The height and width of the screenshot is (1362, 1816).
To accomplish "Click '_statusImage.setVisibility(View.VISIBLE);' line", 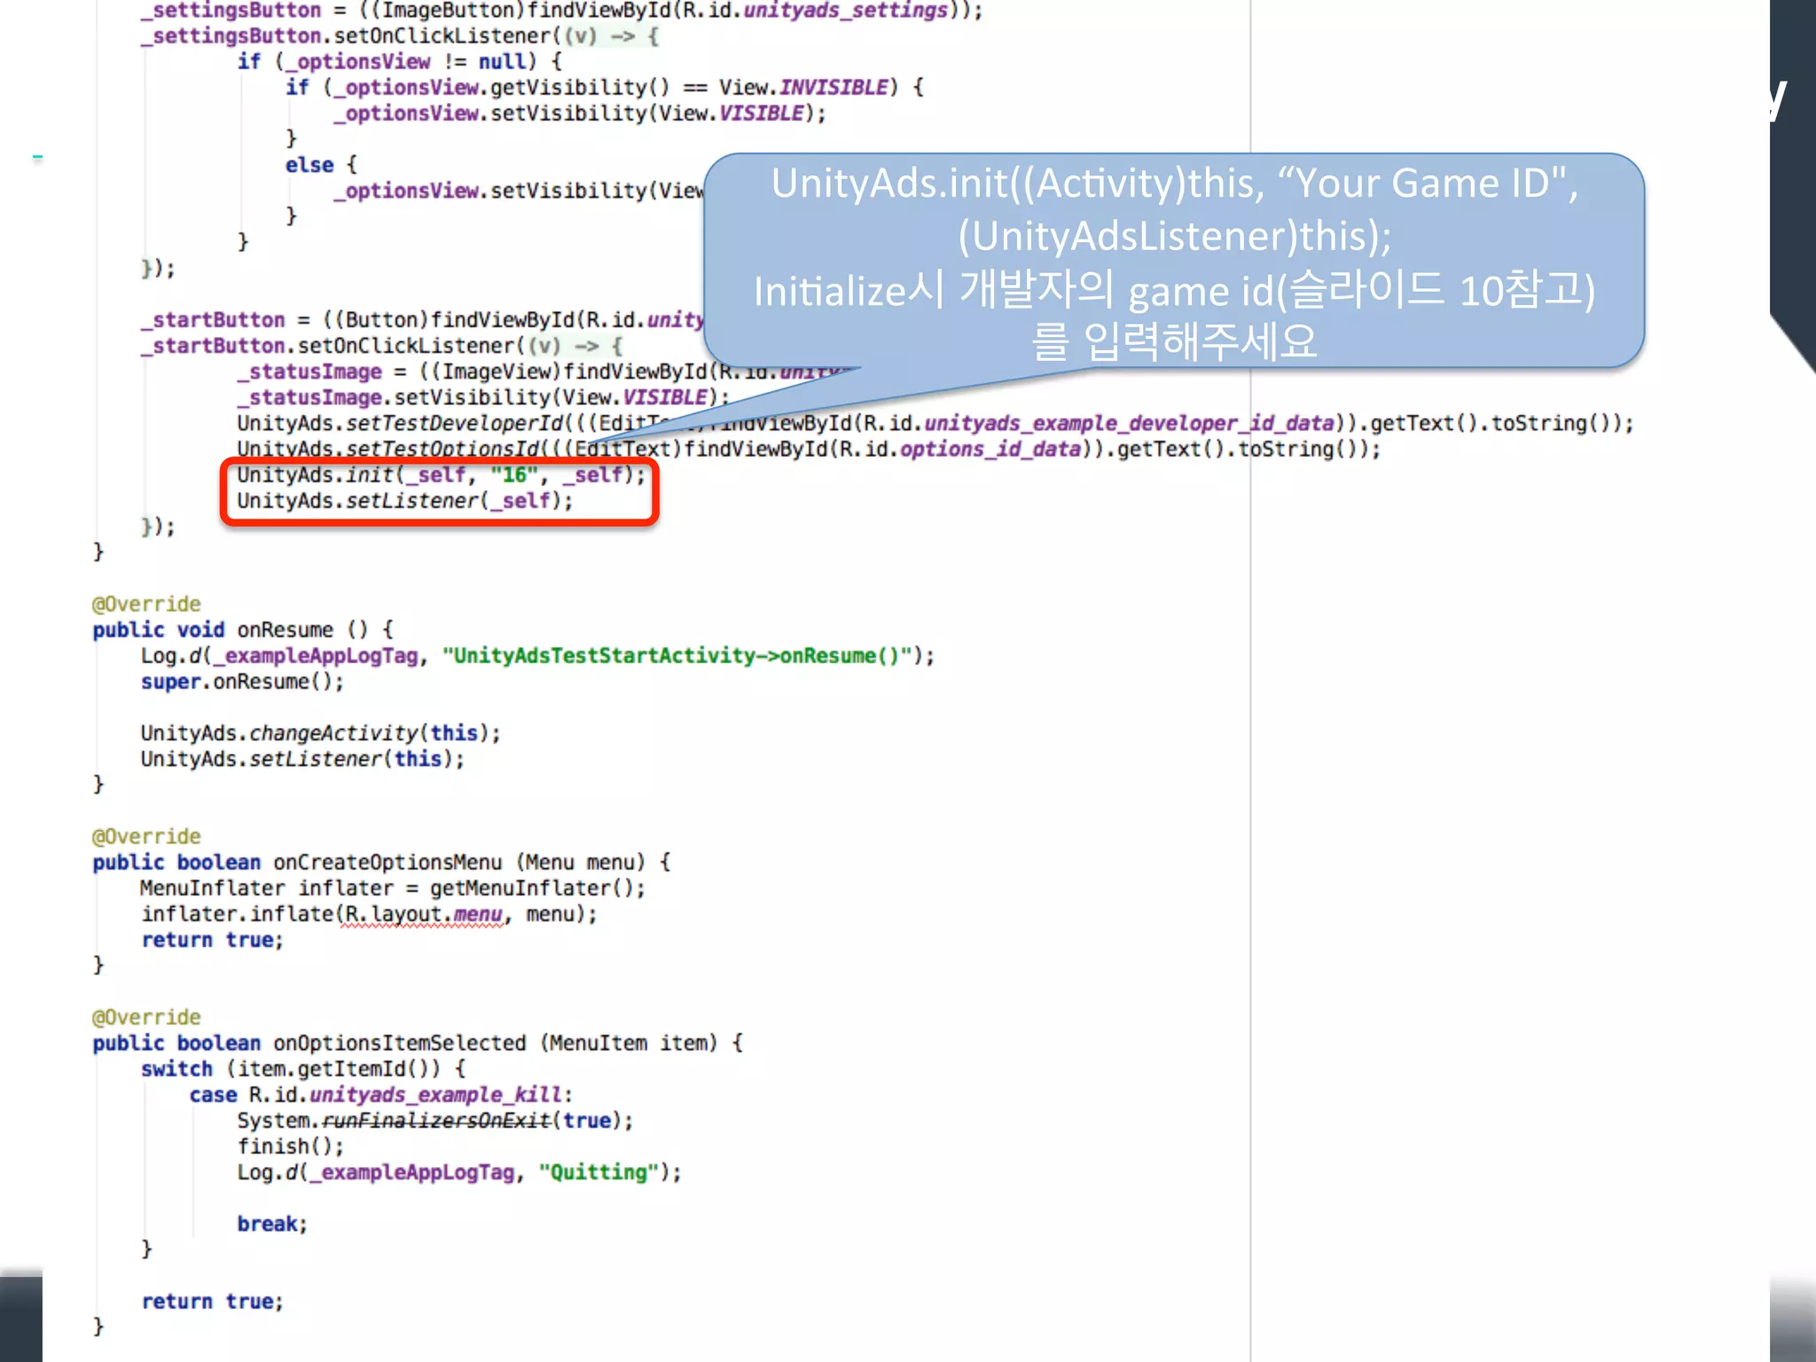I will coord(482,397).
